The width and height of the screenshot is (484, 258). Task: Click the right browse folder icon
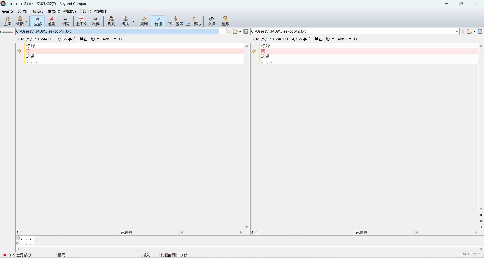point(469,31)
